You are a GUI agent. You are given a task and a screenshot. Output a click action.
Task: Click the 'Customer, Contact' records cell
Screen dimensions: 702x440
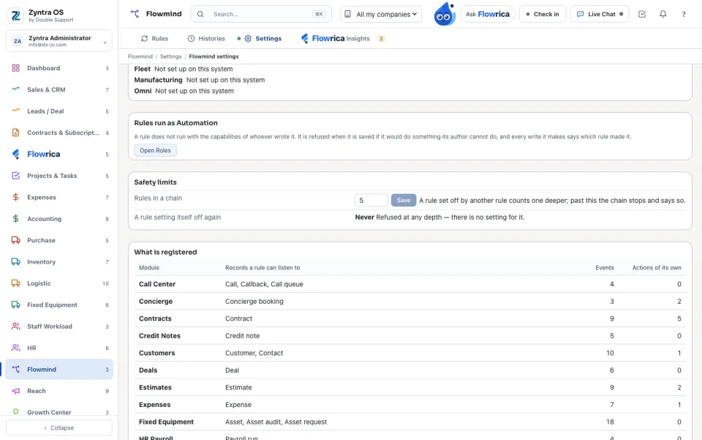pyautogui.click(x=254, y=353)
